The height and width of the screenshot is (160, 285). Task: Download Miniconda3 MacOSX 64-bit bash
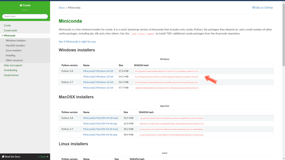tap(101, 118)
